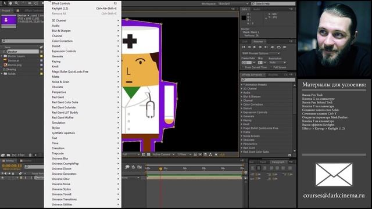Switch to Project panel tab

[x=6, y=10]
